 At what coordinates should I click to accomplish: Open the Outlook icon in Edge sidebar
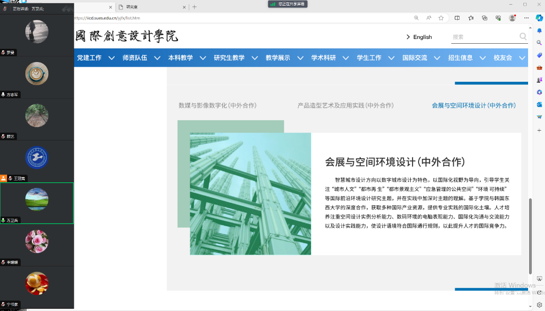pos(539,104)
